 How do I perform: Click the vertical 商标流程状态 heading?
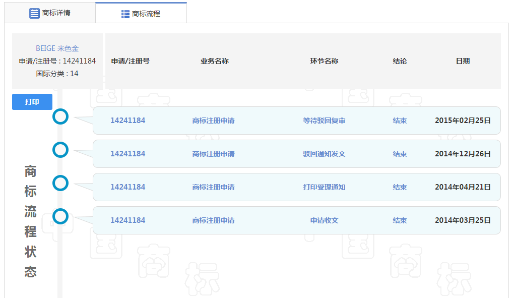(x=30, y=221)
